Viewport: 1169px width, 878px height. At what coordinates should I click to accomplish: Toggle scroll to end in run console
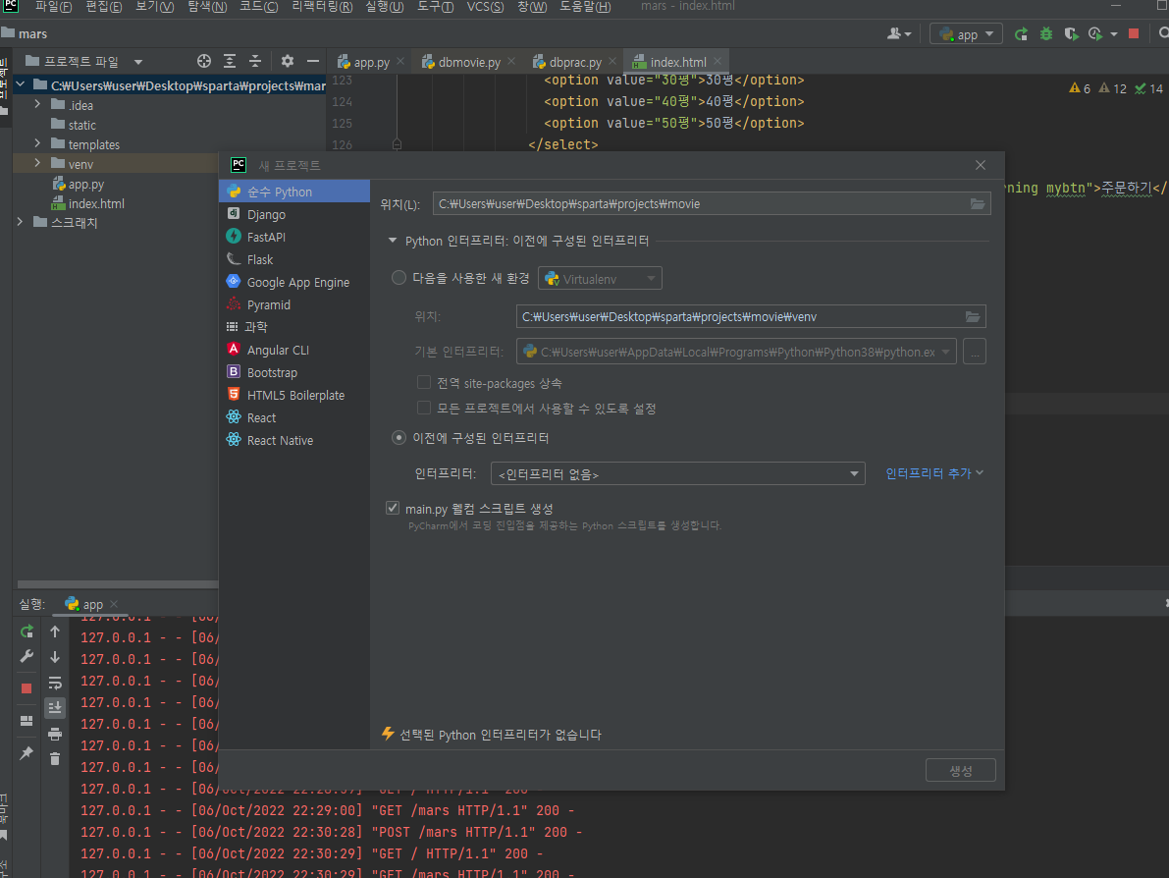point(55,708)
